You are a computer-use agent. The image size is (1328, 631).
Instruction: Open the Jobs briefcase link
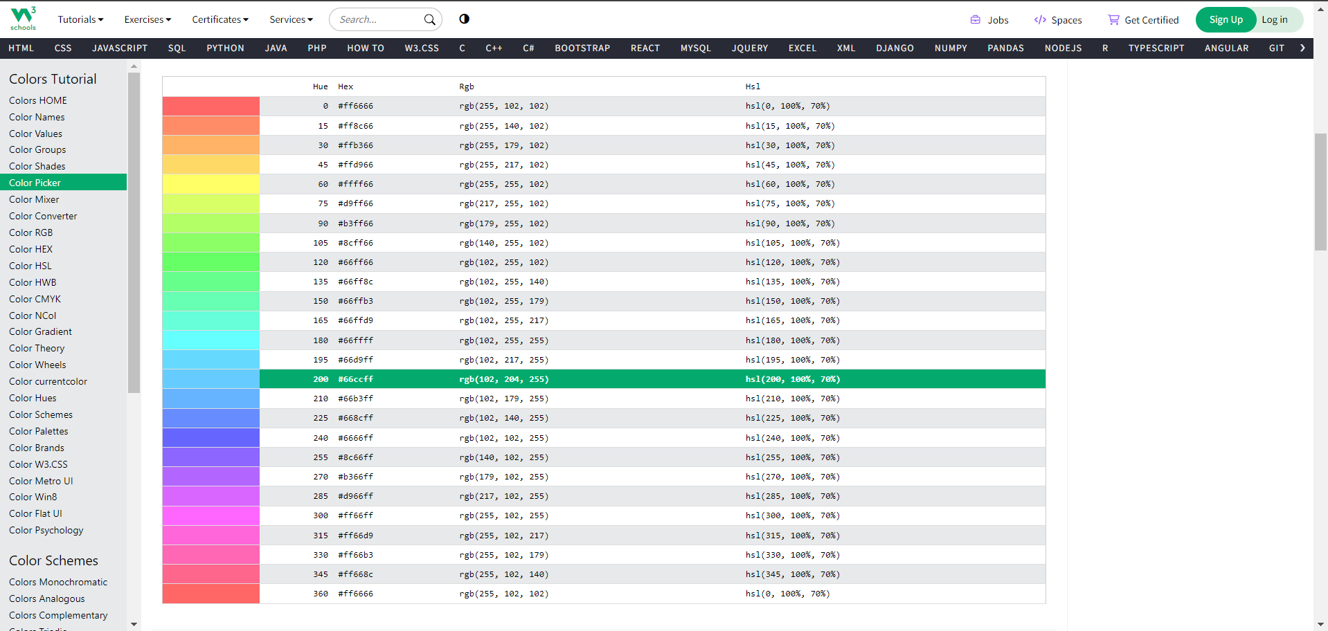point(975,19)
